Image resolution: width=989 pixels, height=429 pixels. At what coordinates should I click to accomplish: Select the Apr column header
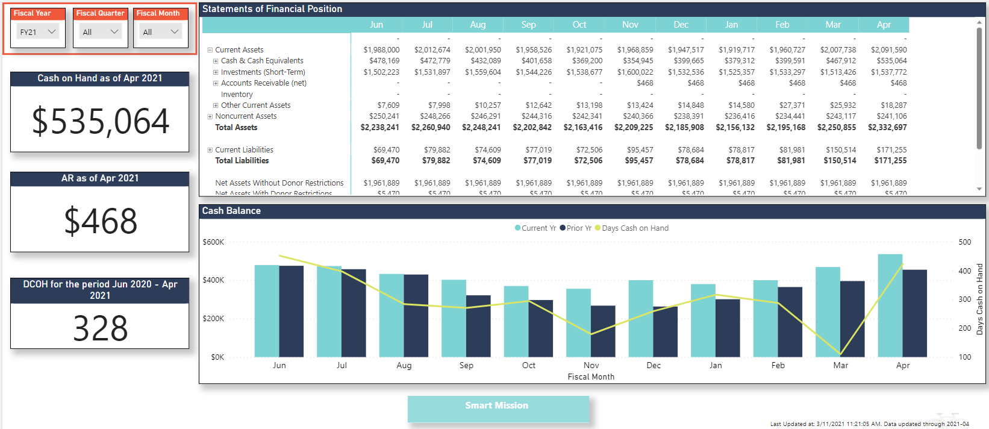coord(884,25)
